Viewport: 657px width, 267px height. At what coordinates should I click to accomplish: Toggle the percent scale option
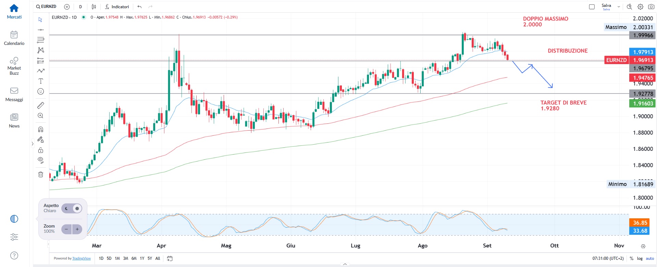631,258
